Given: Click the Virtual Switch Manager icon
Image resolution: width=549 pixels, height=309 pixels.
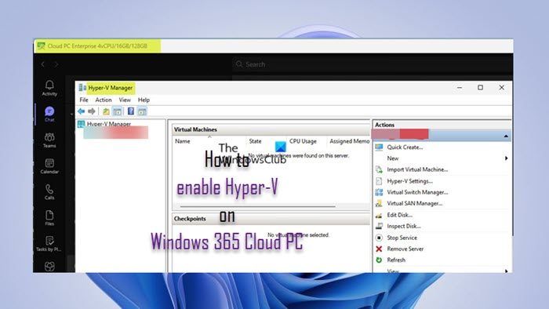Looking at the screenshot, I should [x=379, y=192].
